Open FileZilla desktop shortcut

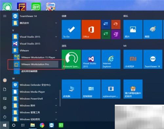(22, 7)
